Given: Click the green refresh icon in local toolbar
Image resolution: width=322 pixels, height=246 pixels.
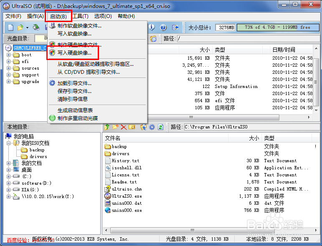Looking at the screenshot, I should pos(160,127).
